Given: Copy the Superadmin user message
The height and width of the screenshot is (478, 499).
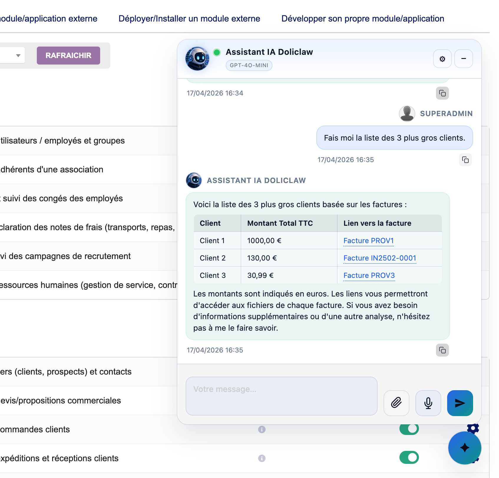Looking at the screenshot, I should tap(465, 160).
